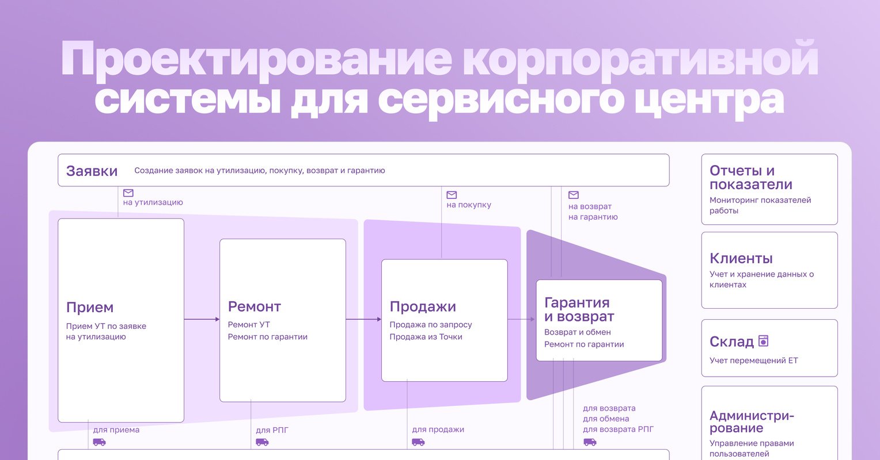This screenshot has height=460, width=880.
Task: Click the "на утилизацию" label under the envelope
Action: click(x=153, y=202)
